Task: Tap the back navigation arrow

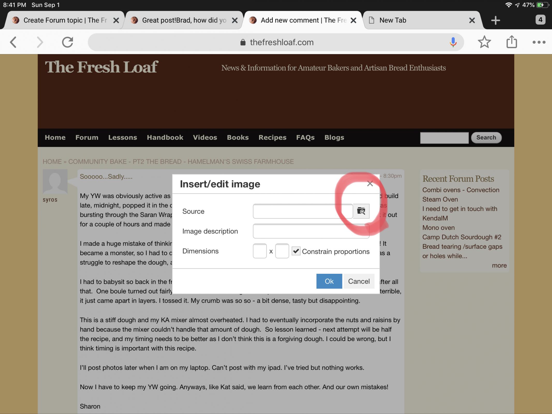Action: 13,42
